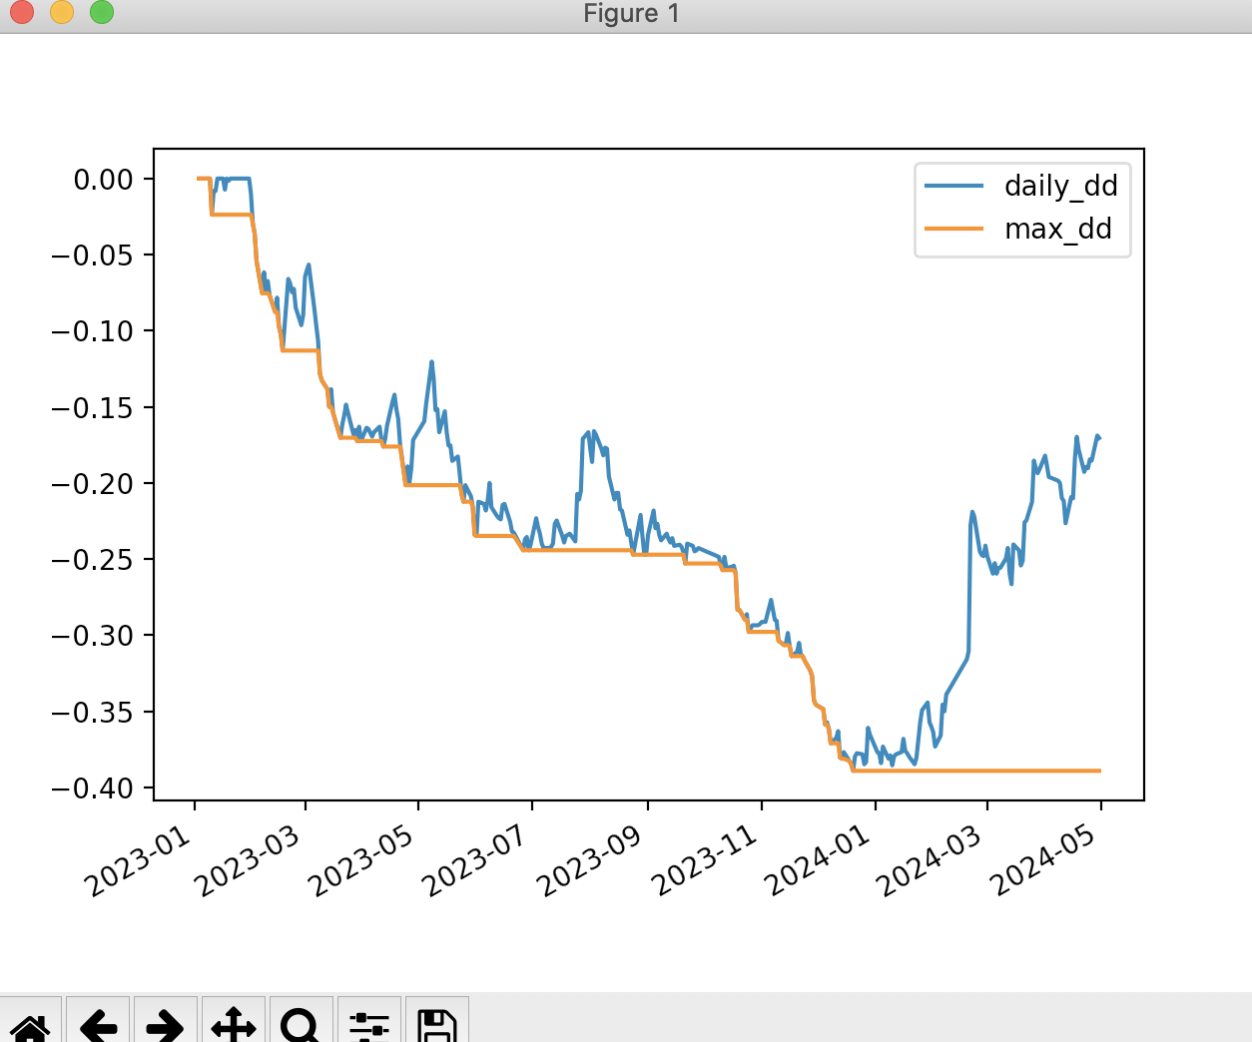This screenshot has width=1252, height=1042.
Task: Click the Figure 1 window title
Action: pyautogui.click(x=631, y=14)
